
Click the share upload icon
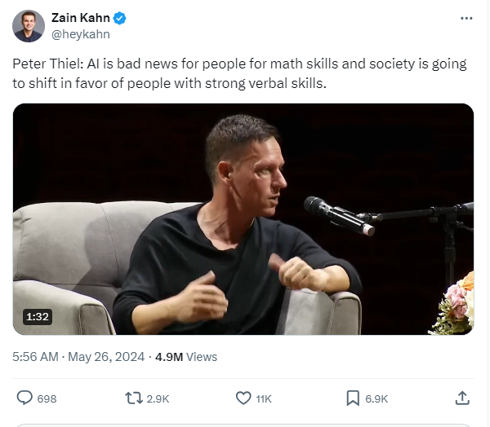point(462,398)
